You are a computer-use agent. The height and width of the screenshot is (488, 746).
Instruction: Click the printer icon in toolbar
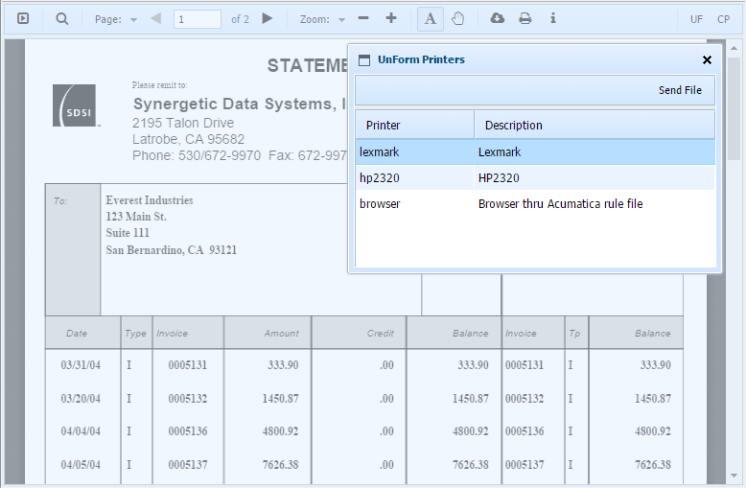click(525, 18)
